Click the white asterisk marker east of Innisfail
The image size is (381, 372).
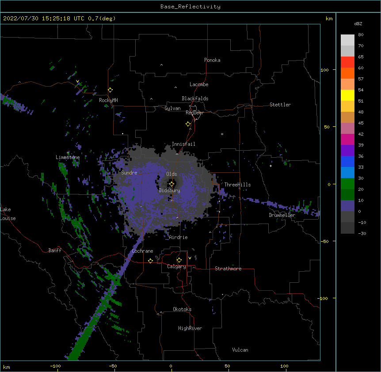pos(222,134)
